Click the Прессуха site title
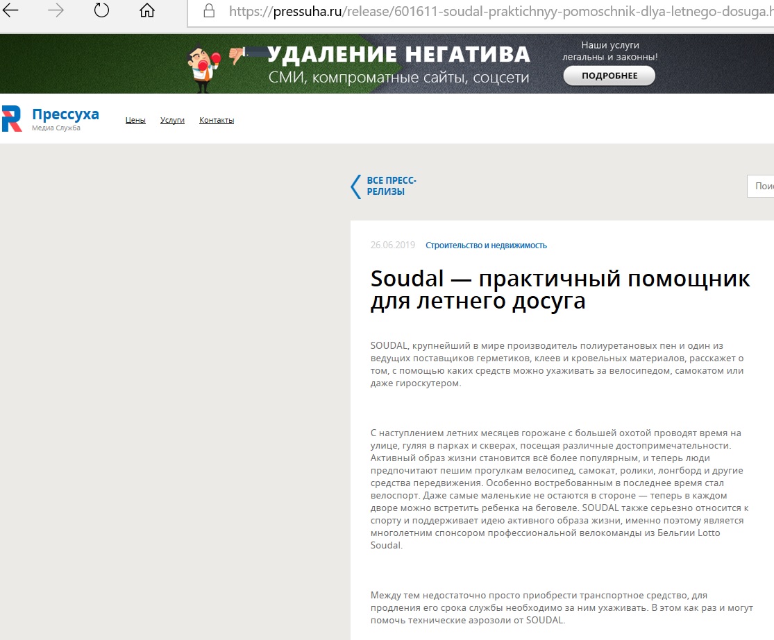Screen dimensions: 774x640 [x=66, y=114]
